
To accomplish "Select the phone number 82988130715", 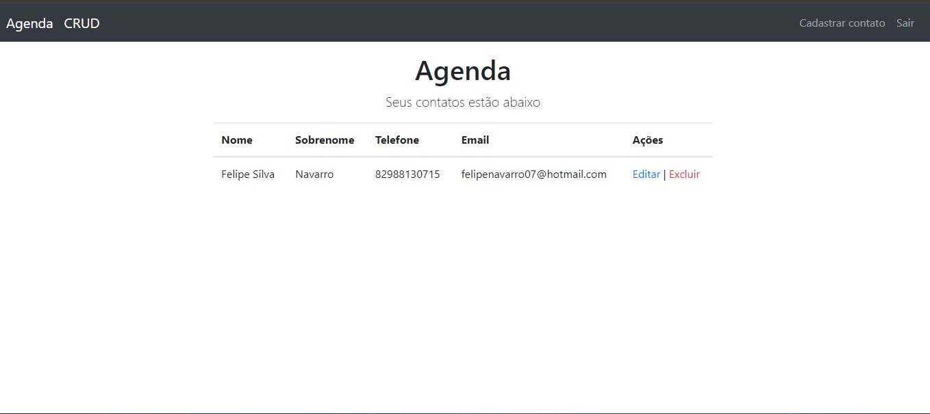I will [407, 174].
